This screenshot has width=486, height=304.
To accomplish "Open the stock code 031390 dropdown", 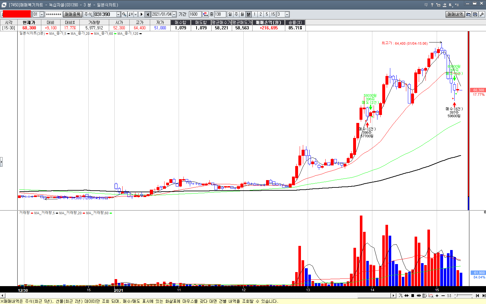I will tap(118, 14).
